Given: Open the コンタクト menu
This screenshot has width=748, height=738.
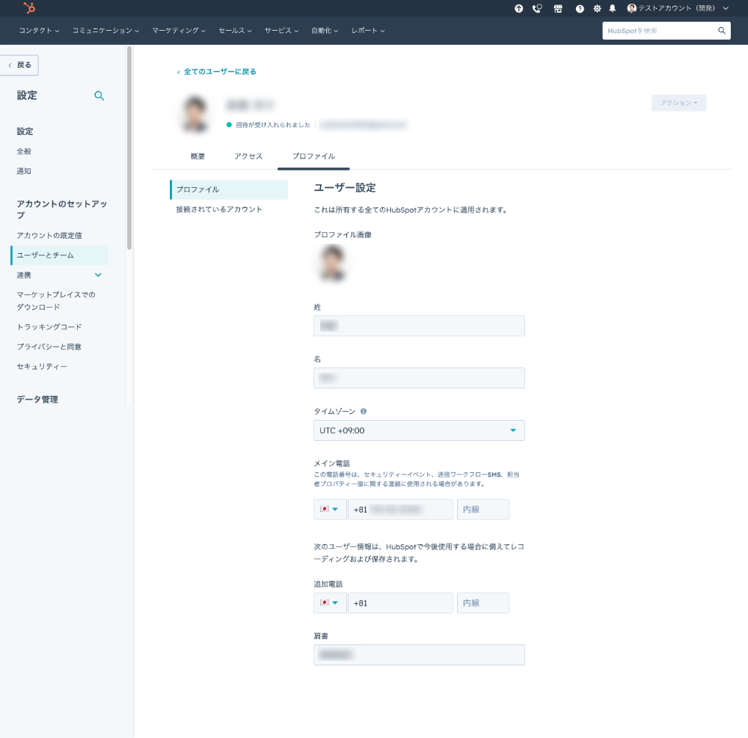Looking at the screenshot, I should point(39,31).
